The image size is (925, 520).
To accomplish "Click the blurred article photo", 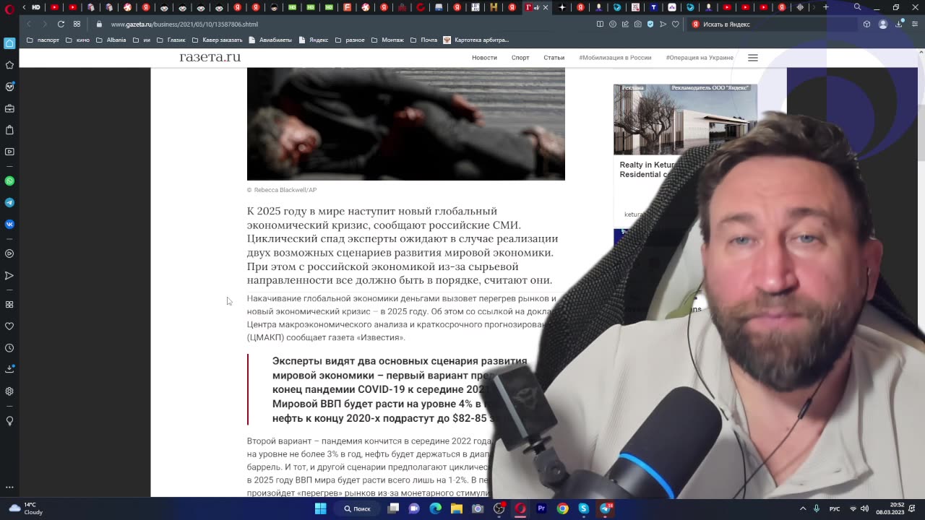I will coord(406,124).
